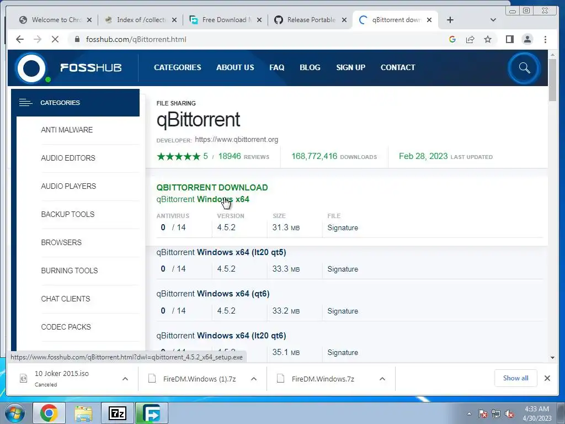Open a new browser tab
This screenshot has height=424, width=565.
450,20
